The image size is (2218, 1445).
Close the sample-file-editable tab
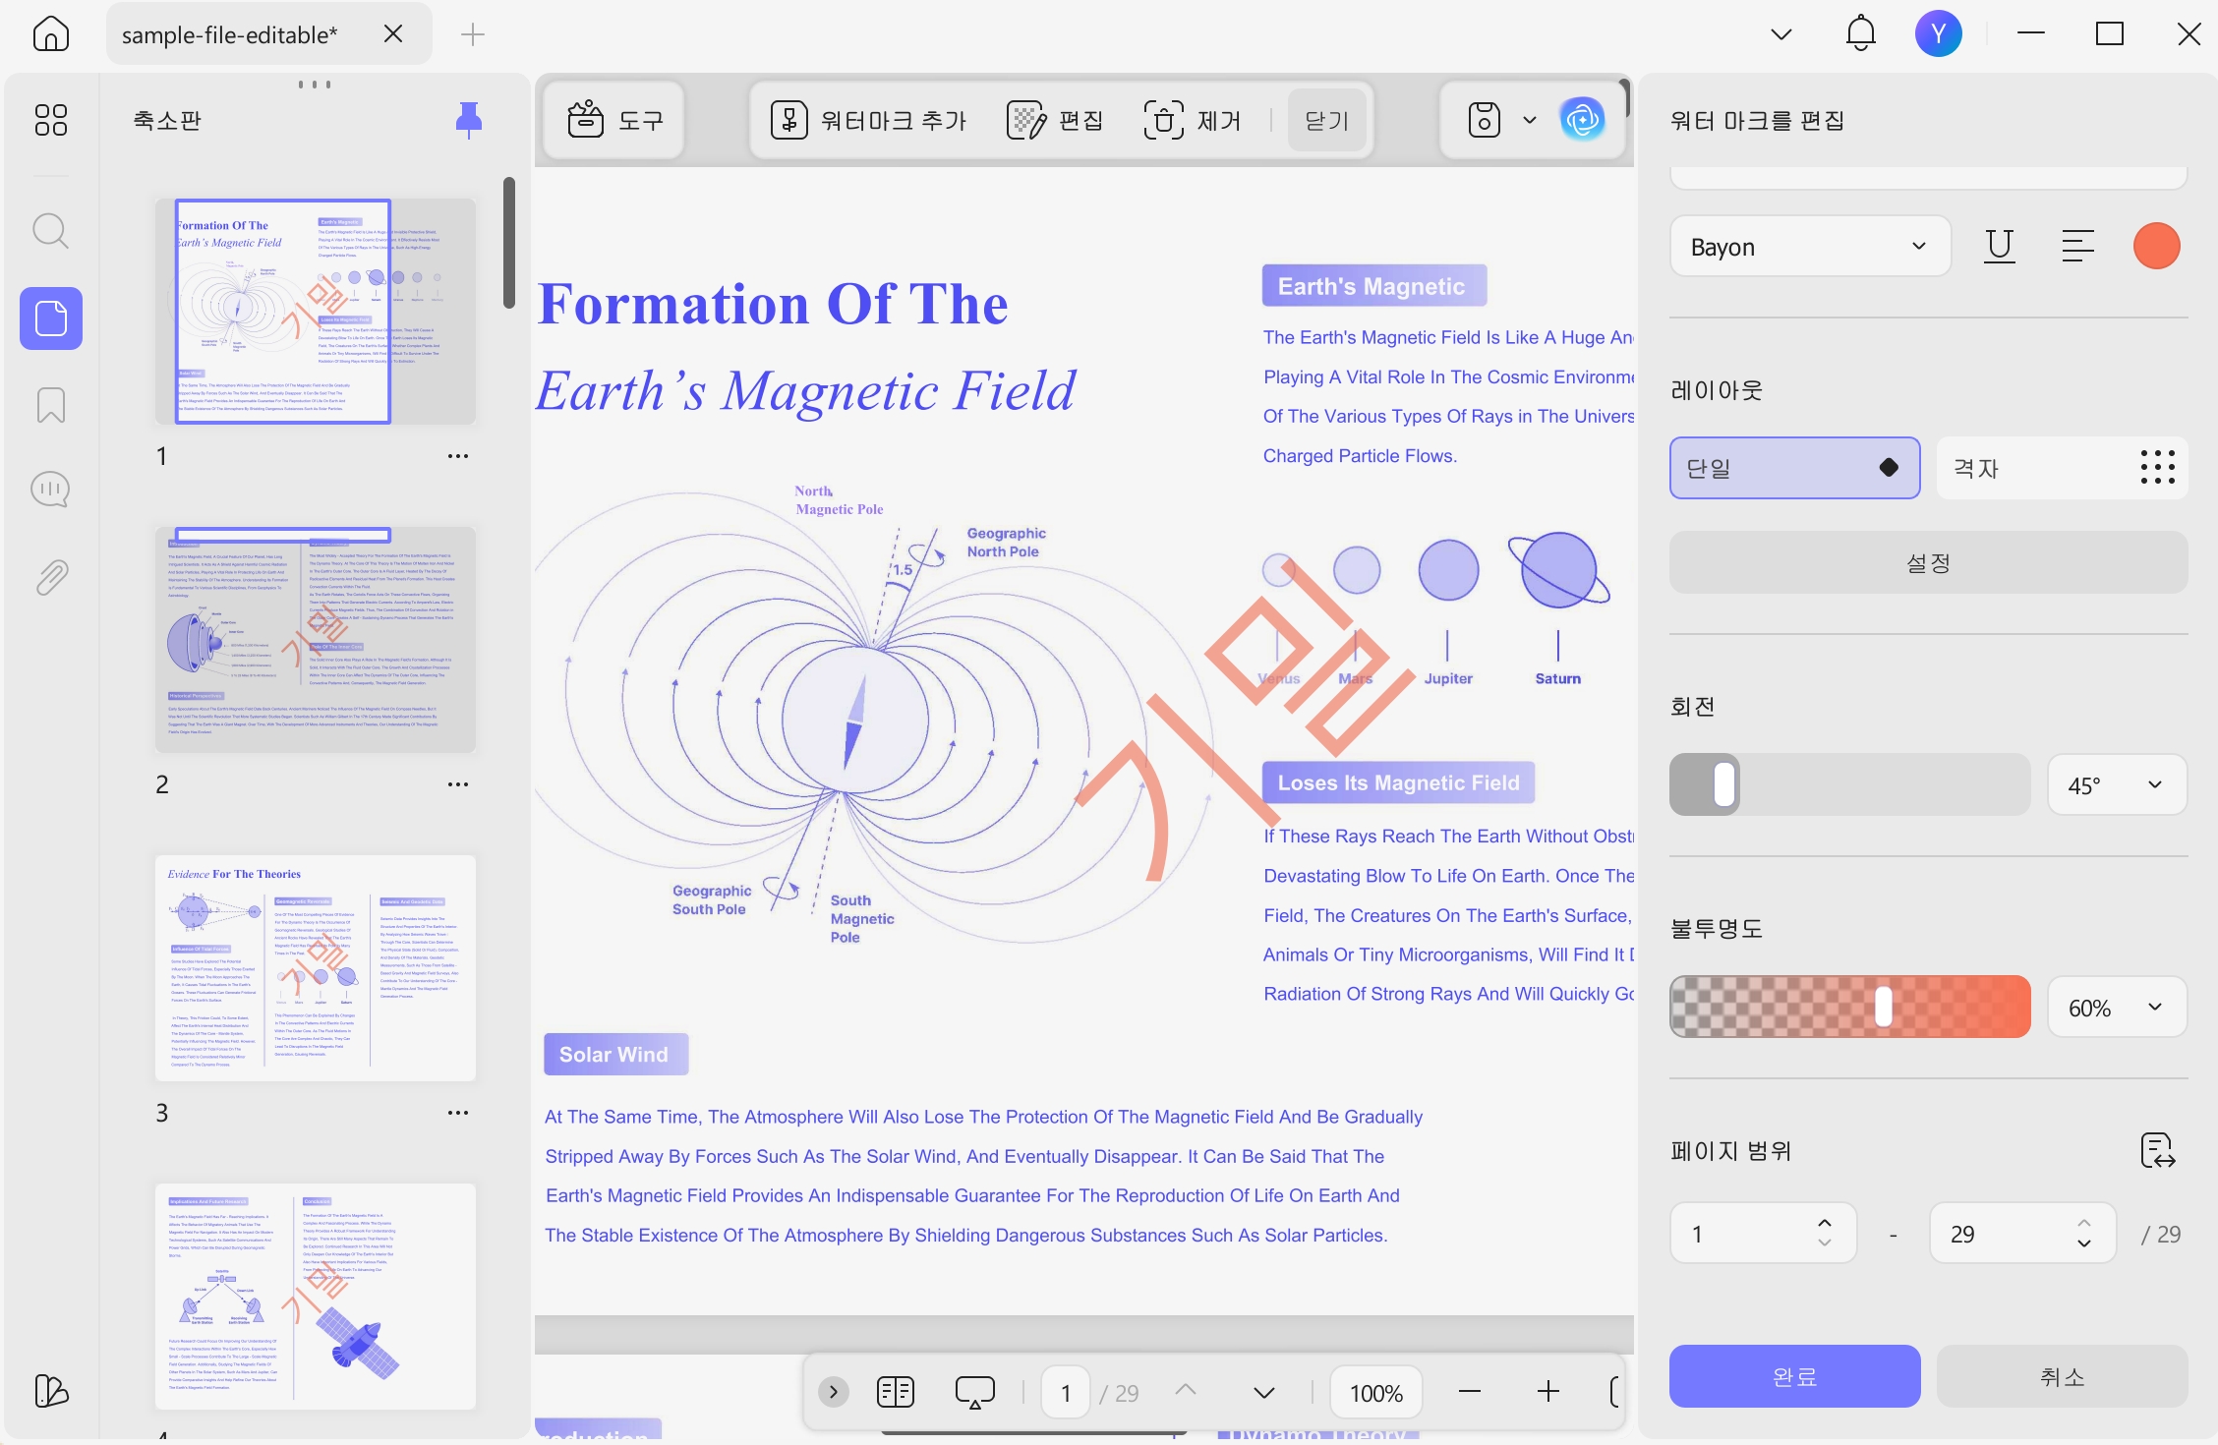click(393, 34)
